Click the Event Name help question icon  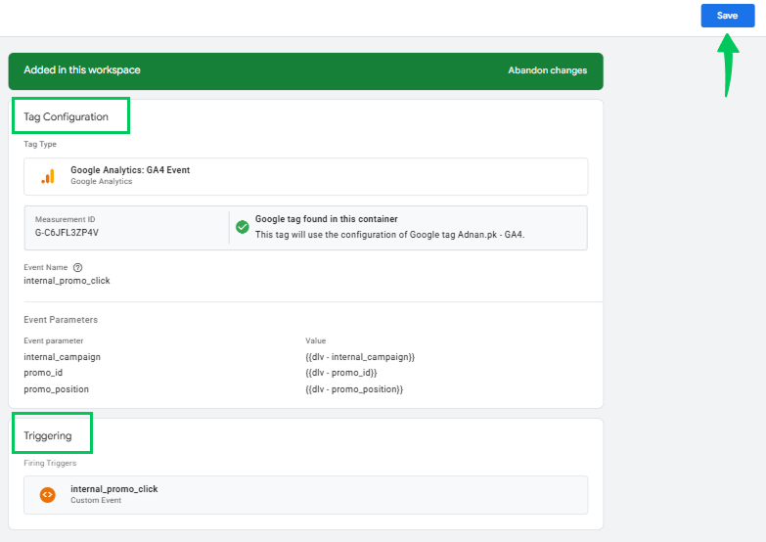77,267
